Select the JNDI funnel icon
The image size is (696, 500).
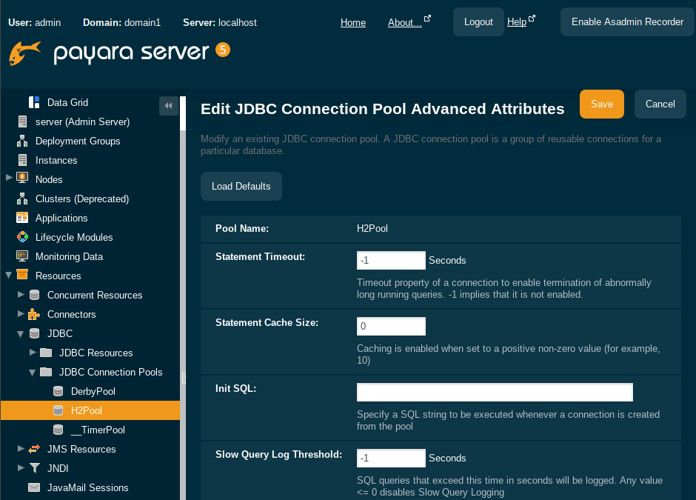pos(33,468)
